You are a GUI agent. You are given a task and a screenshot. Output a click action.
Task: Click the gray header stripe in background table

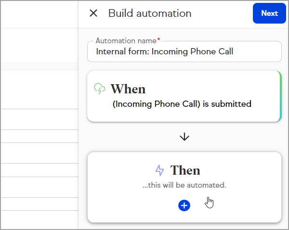point(40,66)
